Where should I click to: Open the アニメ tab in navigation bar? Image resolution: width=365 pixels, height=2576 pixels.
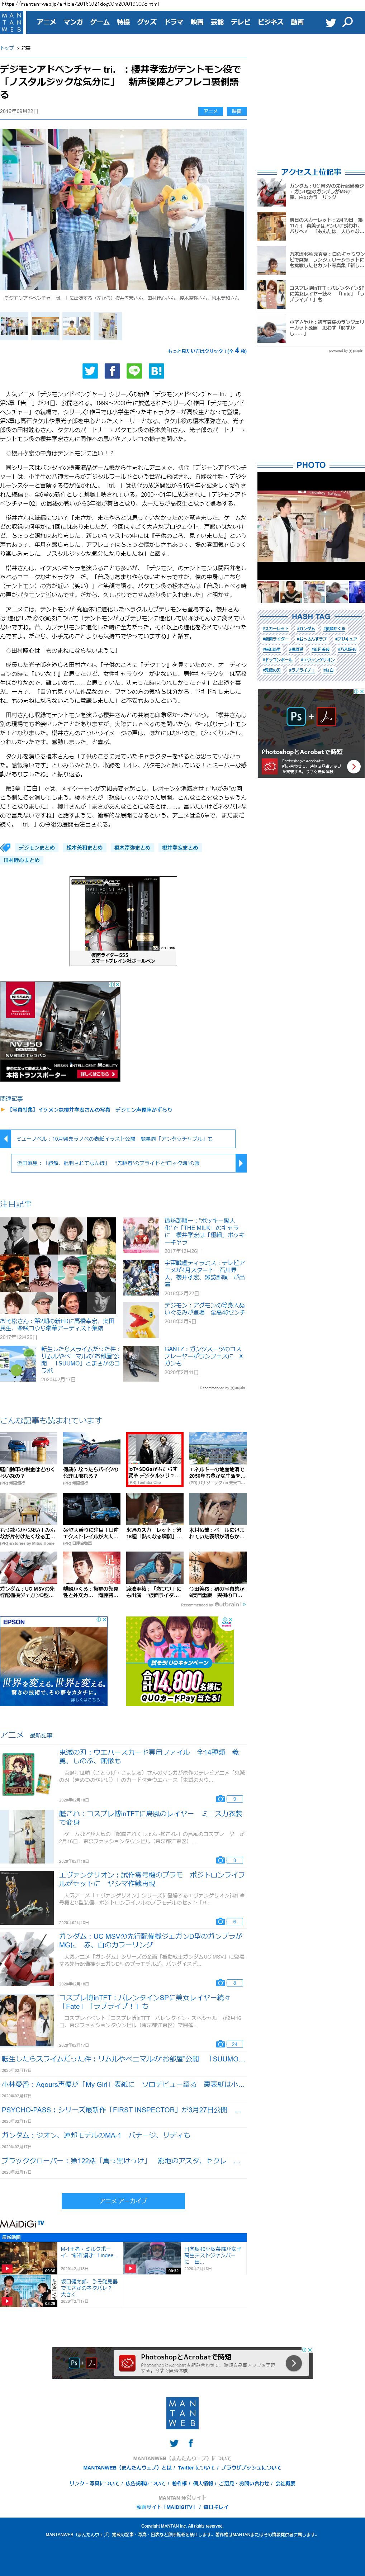pyautogui.click(x=46, y=22)
